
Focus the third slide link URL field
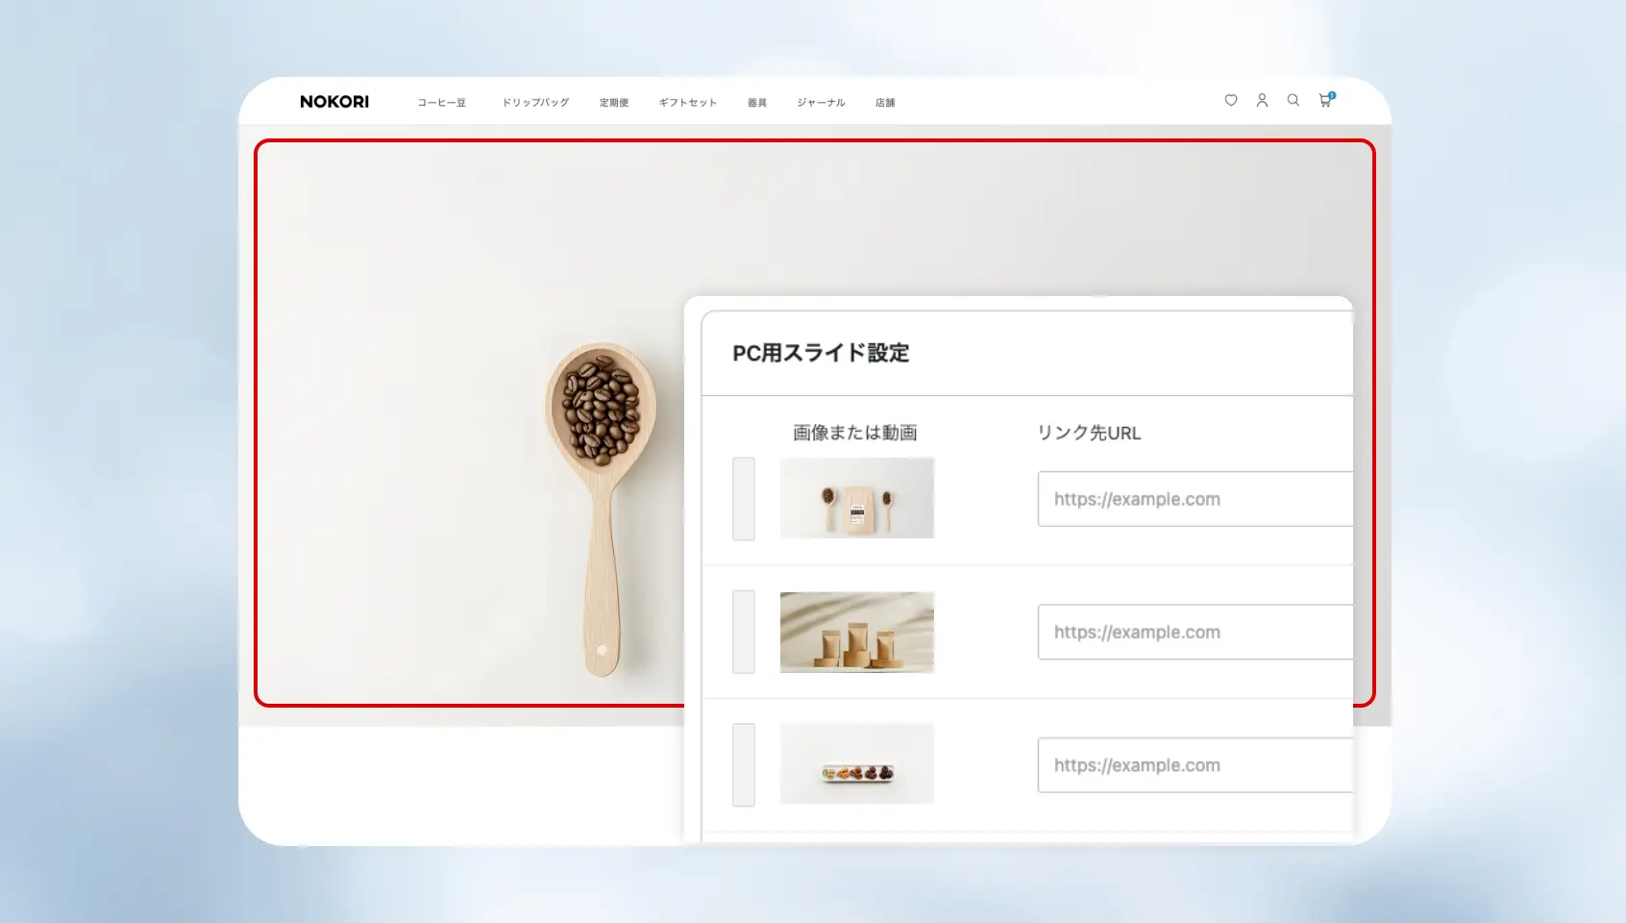tap(1195, 765)
